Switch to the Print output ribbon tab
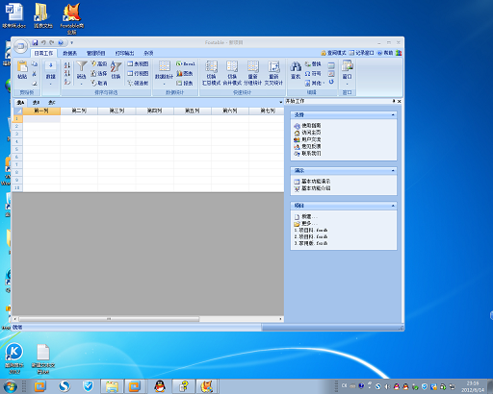493x394 pixels. (x=124, y=53)
